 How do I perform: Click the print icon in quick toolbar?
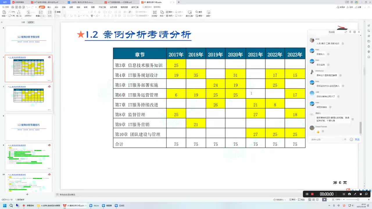click(x=20, y=7)
